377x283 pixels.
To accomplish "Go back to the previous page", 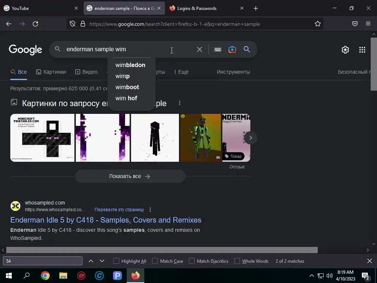I will (x=9, y=24).
